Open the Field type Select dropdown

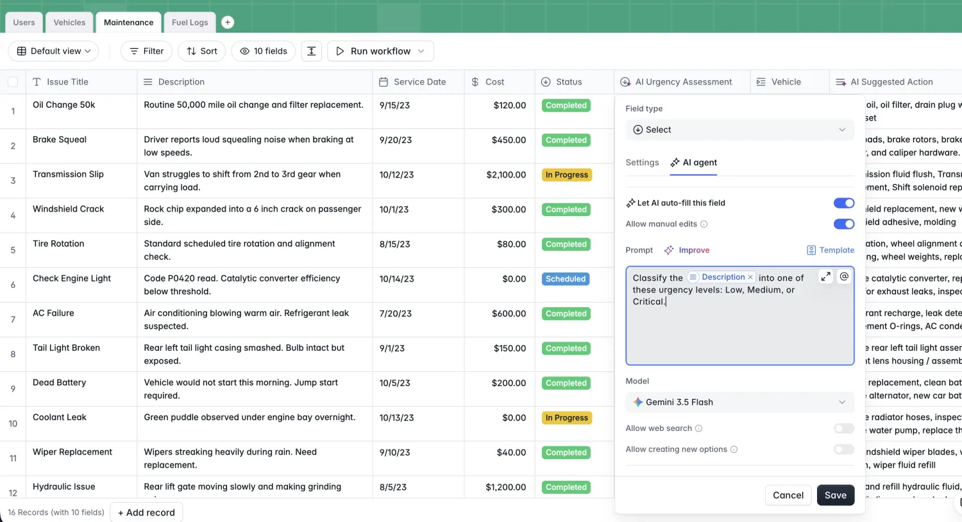click(x=739, y=130)
